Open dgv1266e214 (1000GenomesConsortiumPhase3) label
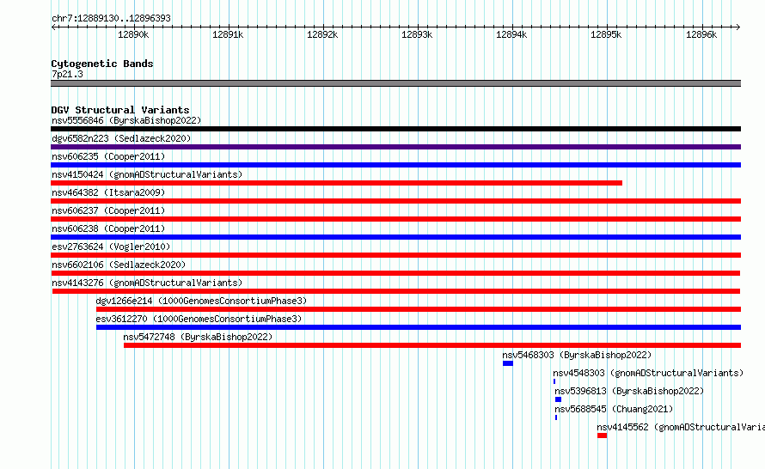 pos(201,301)
